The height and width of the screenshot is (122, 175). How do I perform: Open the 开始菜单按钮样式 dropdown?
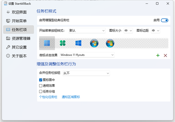(x=87, y=31)
